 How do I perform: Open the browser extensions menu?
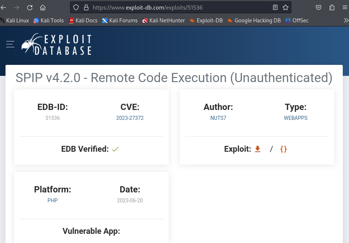coord(332,8)
